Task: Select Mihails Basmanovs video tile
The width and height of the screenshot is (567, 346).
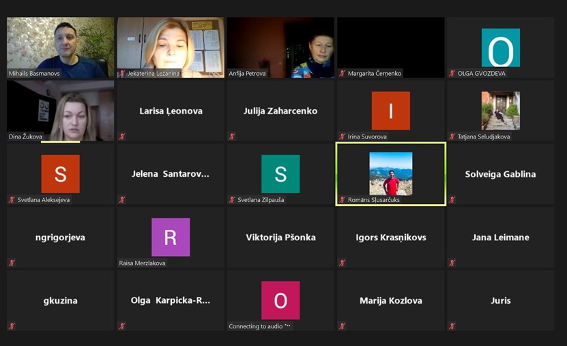Action: tap(60, 46)
